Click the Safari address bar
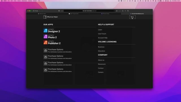Screen dimensions: 181x102 click(x=89, y=11)
